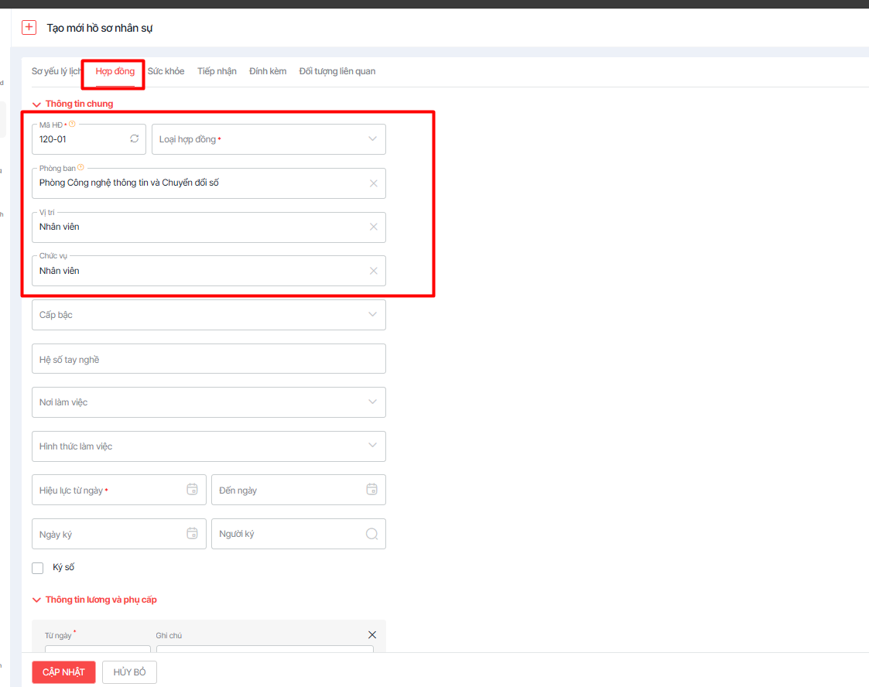The width and height of the screenshot is (869, 687).
Task: Click inside Hệ số tay nghề field
Action: point(209,359)
